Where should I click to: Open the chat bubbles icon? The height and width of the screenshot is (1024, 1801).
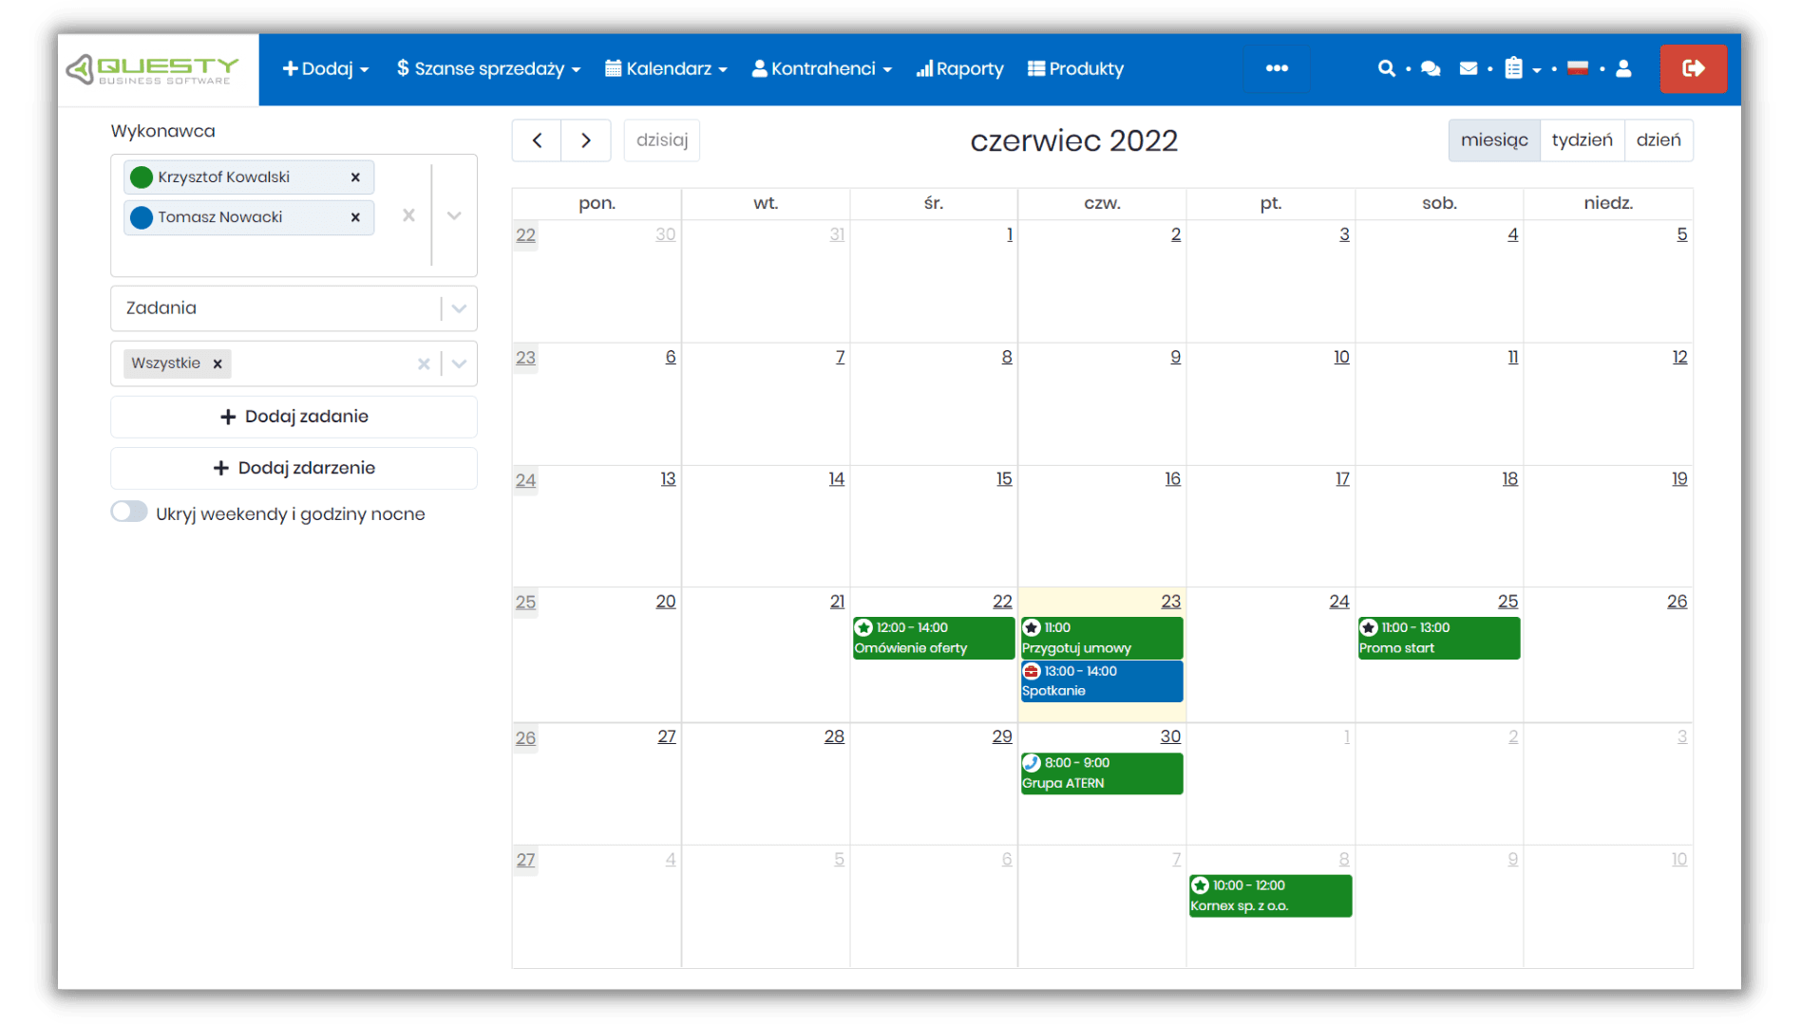point(1431,68)
